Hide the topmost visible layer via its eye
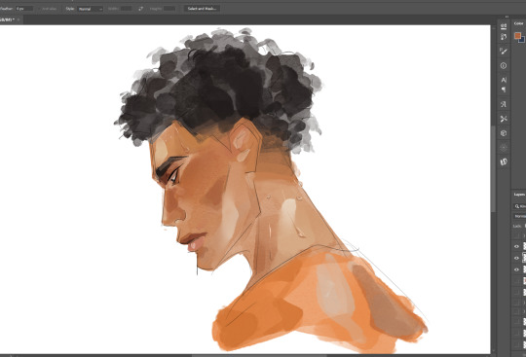The height and width of the screenshot is (357, 526). tap(516, 246)
